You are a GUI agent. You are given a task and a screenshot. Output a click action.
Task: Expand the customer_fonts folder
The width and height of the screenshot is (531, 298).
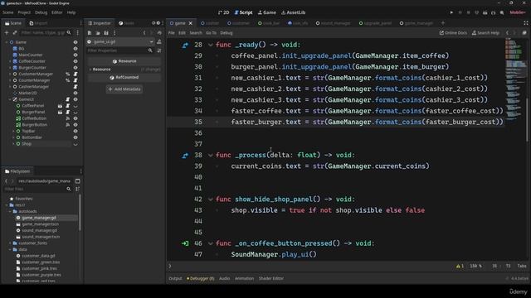pyautogui.click(x=10, y=243)
